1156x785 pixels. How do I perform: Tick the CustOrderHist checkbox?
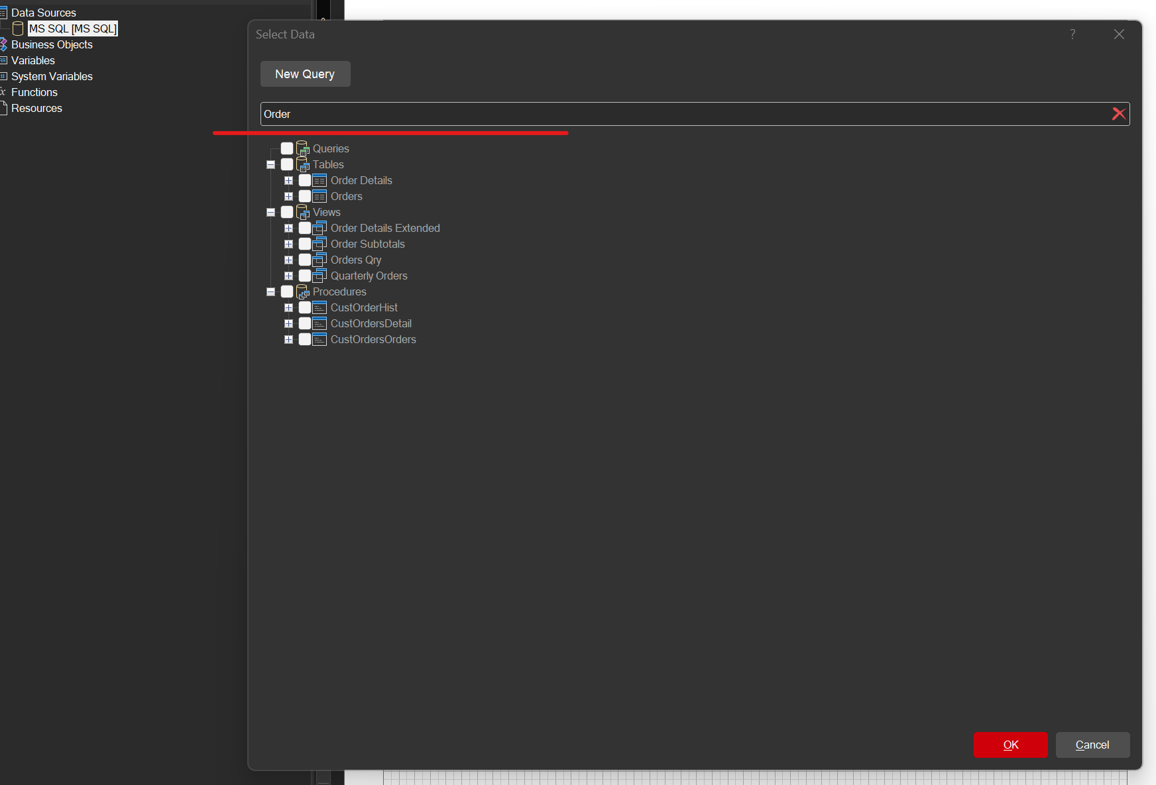(305, 307)
